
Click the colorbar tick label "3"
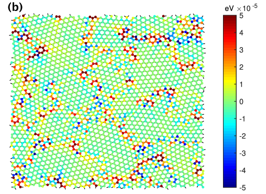point(241,50)
